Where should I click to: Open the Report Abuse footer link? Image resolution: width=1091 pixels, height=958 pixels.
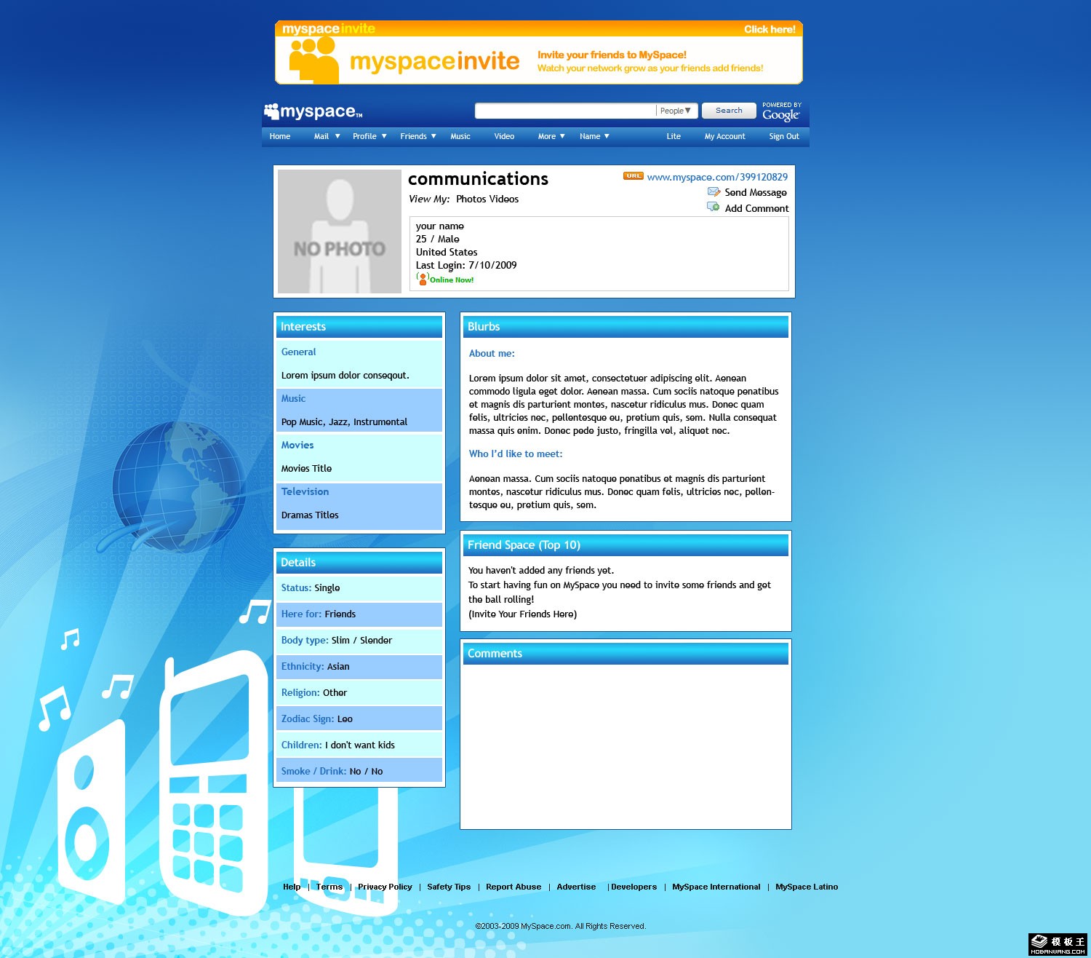[x=513, y=887]
